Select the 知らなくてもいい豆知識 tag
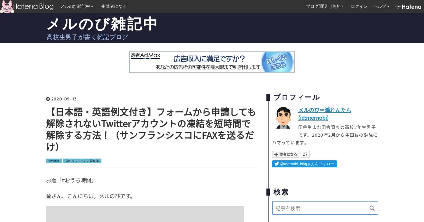The image size is (424, 222). (82, 161)
